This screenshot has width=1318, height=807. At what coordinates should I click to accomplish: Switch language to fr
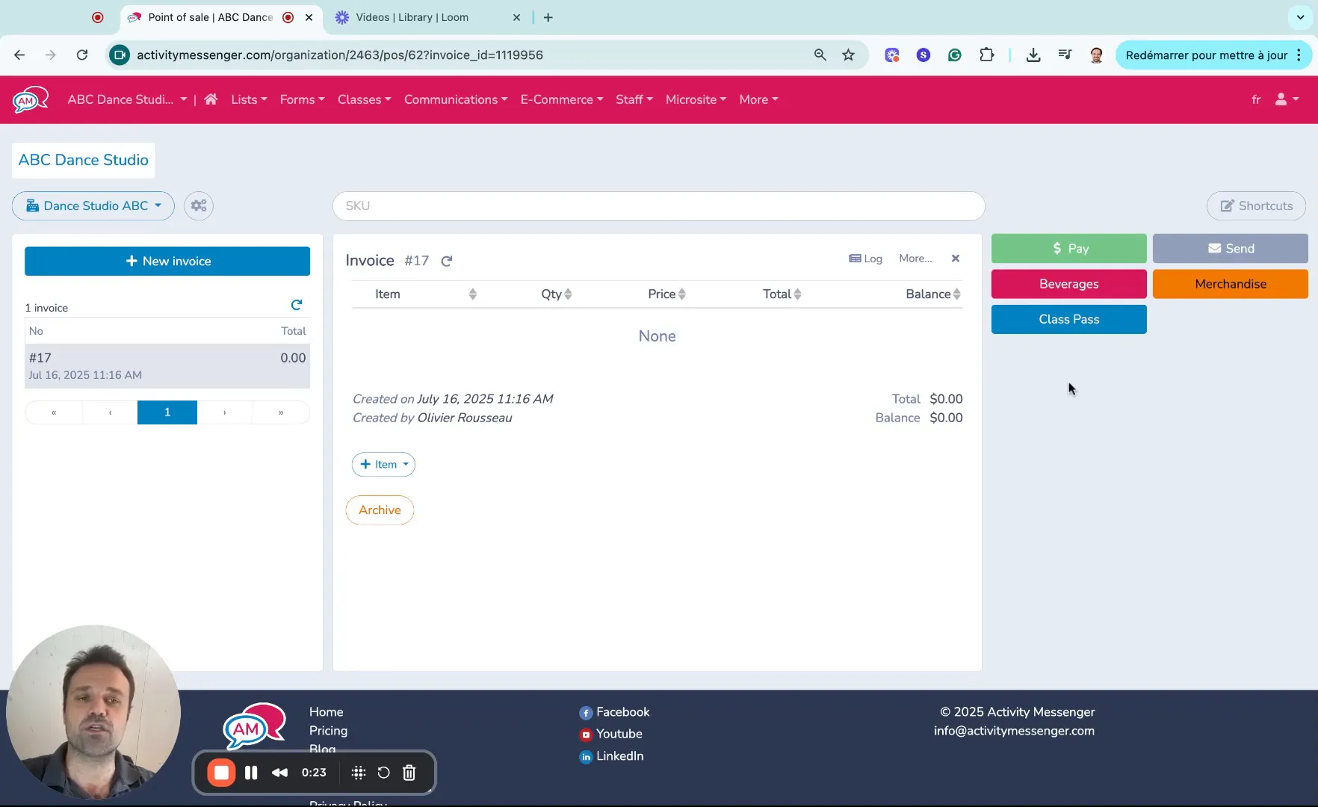point(1256,99)
